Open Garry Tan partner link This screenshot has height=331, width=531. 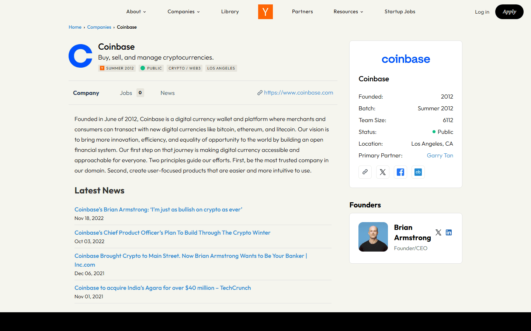click(440, 156)
